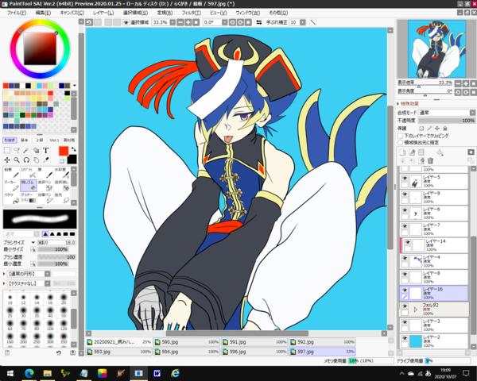Screen dimensions: 477x381
Task: Select the eyedropper color picker tool
Action: [x=46, y=160]
